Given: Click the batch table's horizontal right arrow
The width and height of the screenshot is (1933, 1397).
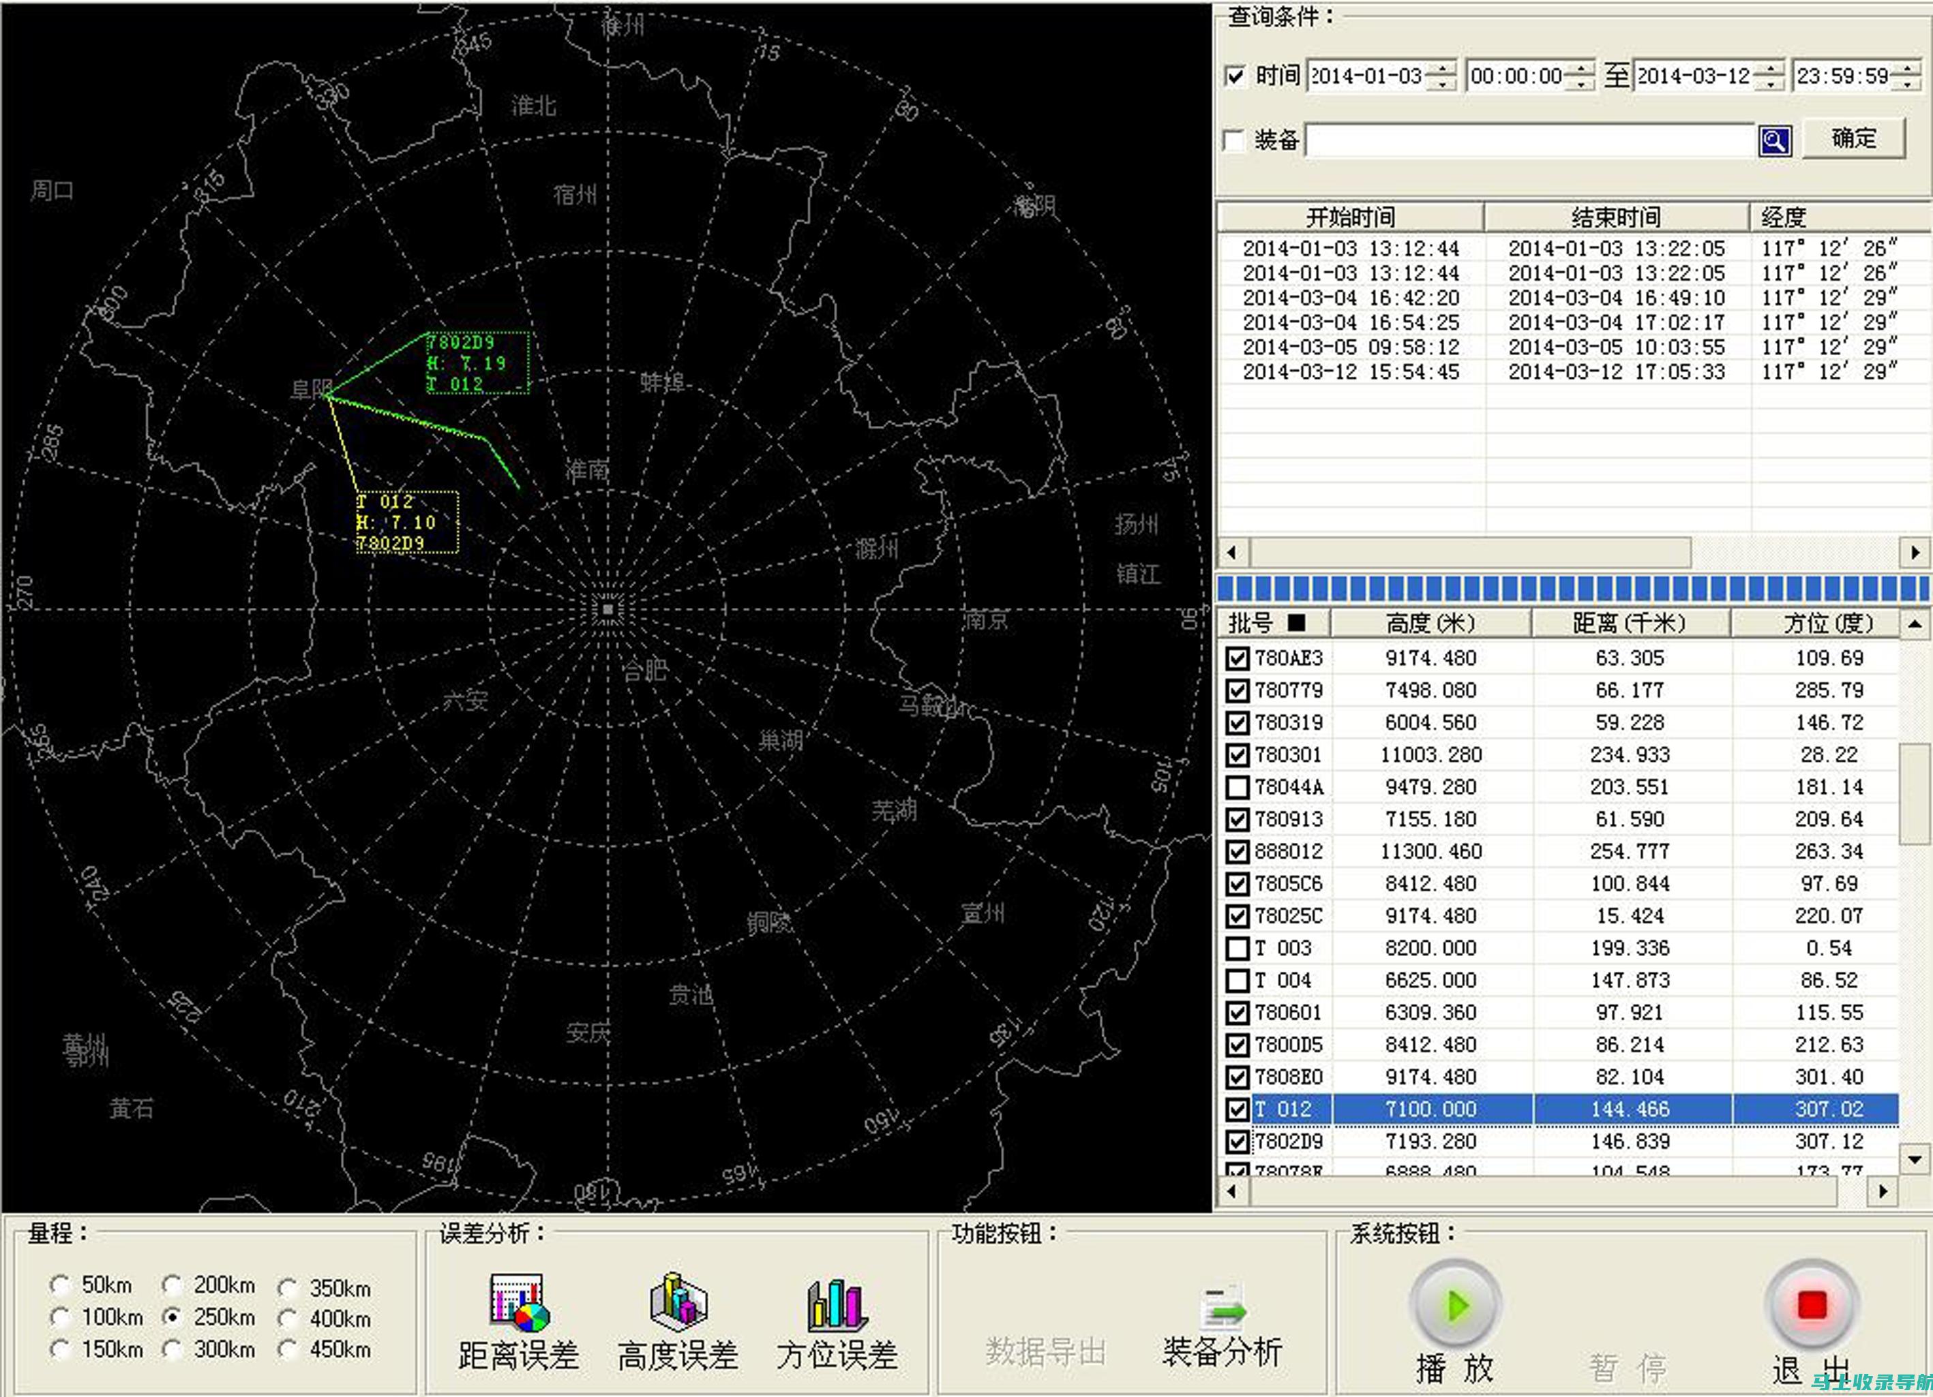Looking at the screenshot, I should click(1883, 1191).
